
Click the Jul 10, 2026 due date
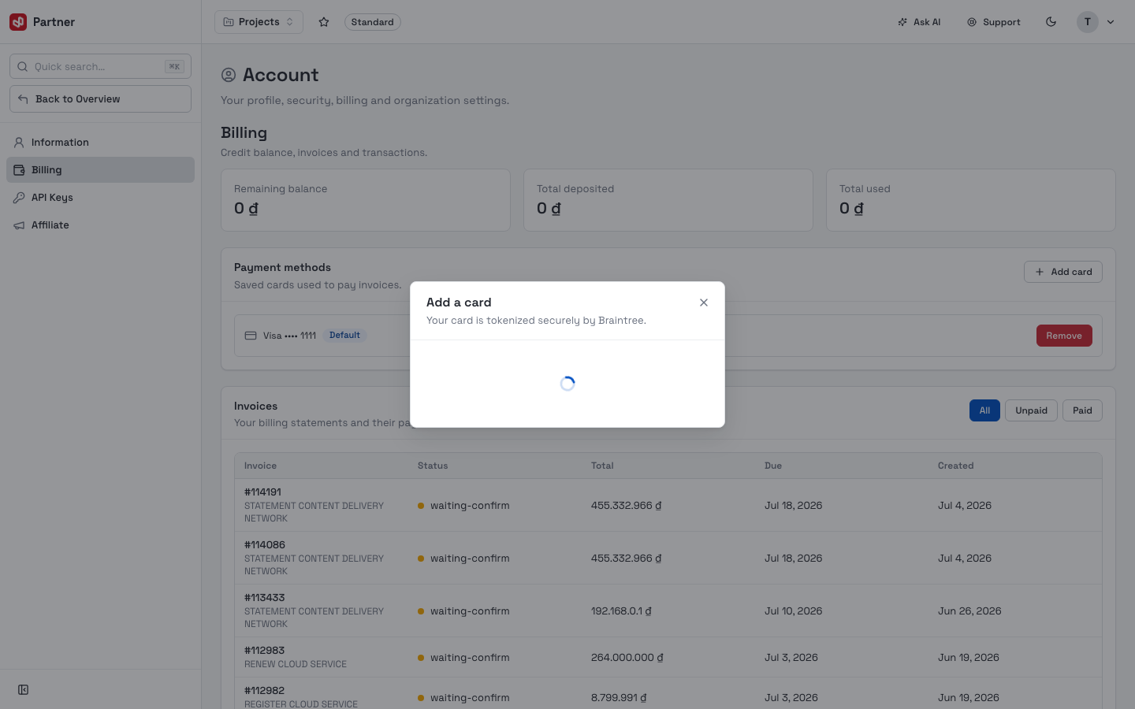click(x=793, y=611)
